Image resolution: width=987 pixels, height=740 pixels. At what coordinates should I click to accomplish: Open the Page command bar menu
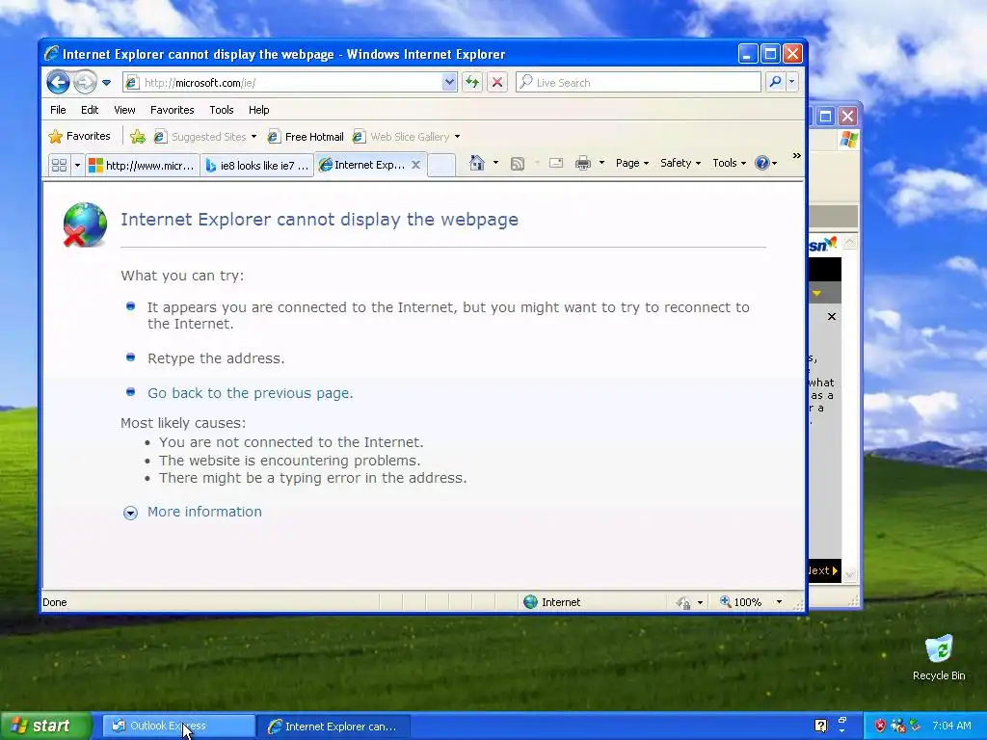(x=632, y=163)
